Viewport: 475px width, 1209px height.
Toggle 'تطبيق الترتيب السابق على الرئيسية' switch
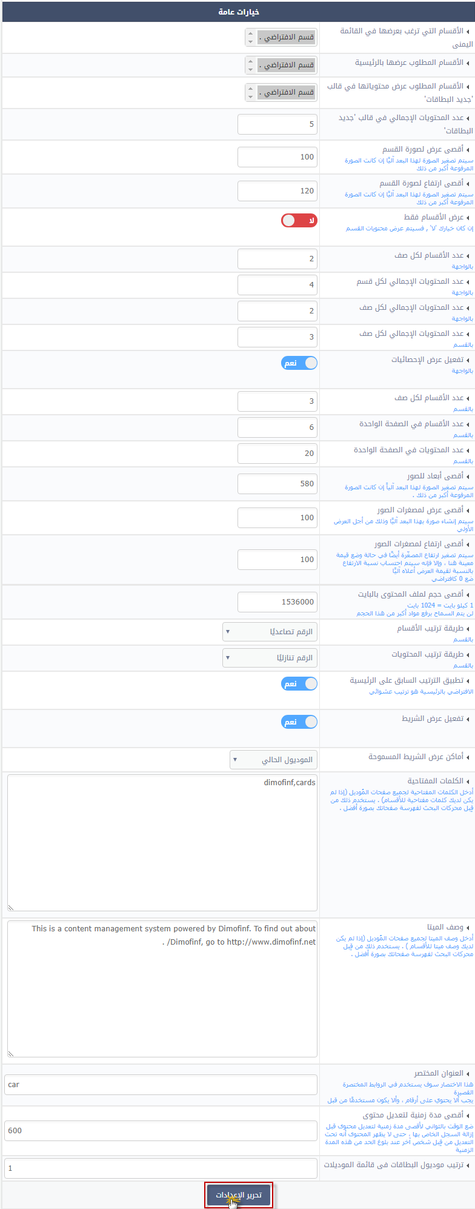pos(299,684)
